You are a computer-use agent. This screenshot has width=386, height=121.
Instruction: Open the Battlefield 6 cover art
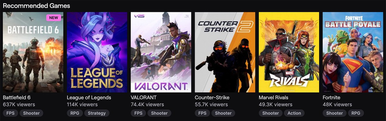33,52
